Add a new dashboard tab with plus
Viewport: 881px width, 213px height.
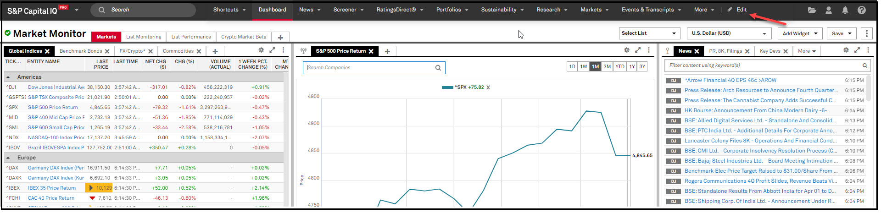click(x=280, y=38)
